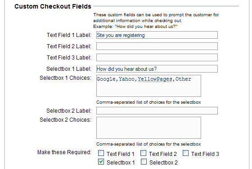This screenshot has width=252, height=169.
Task: Click the 'Selectbox 1 Label:' caption text
Action: point(69,69)
